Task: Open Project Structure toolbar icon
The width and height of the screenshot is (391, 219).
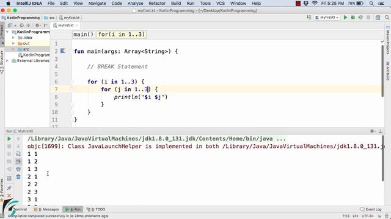Action: tap(378, 18)
